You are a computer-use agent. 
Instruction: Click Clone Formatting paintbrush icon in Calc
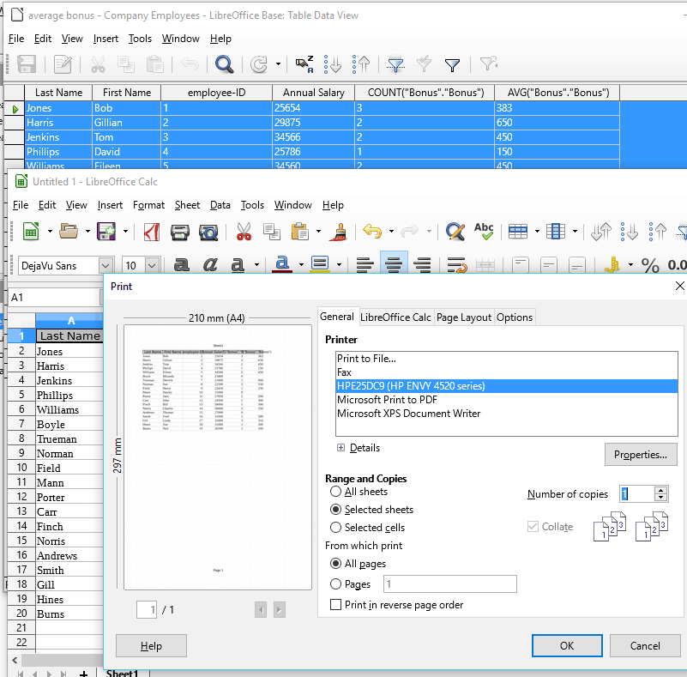[x=338, y=232]
